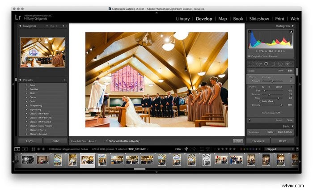Switch to the Web module
This screenshot has width=313, height=190.
pyautogui.click(x=295, y=19)
